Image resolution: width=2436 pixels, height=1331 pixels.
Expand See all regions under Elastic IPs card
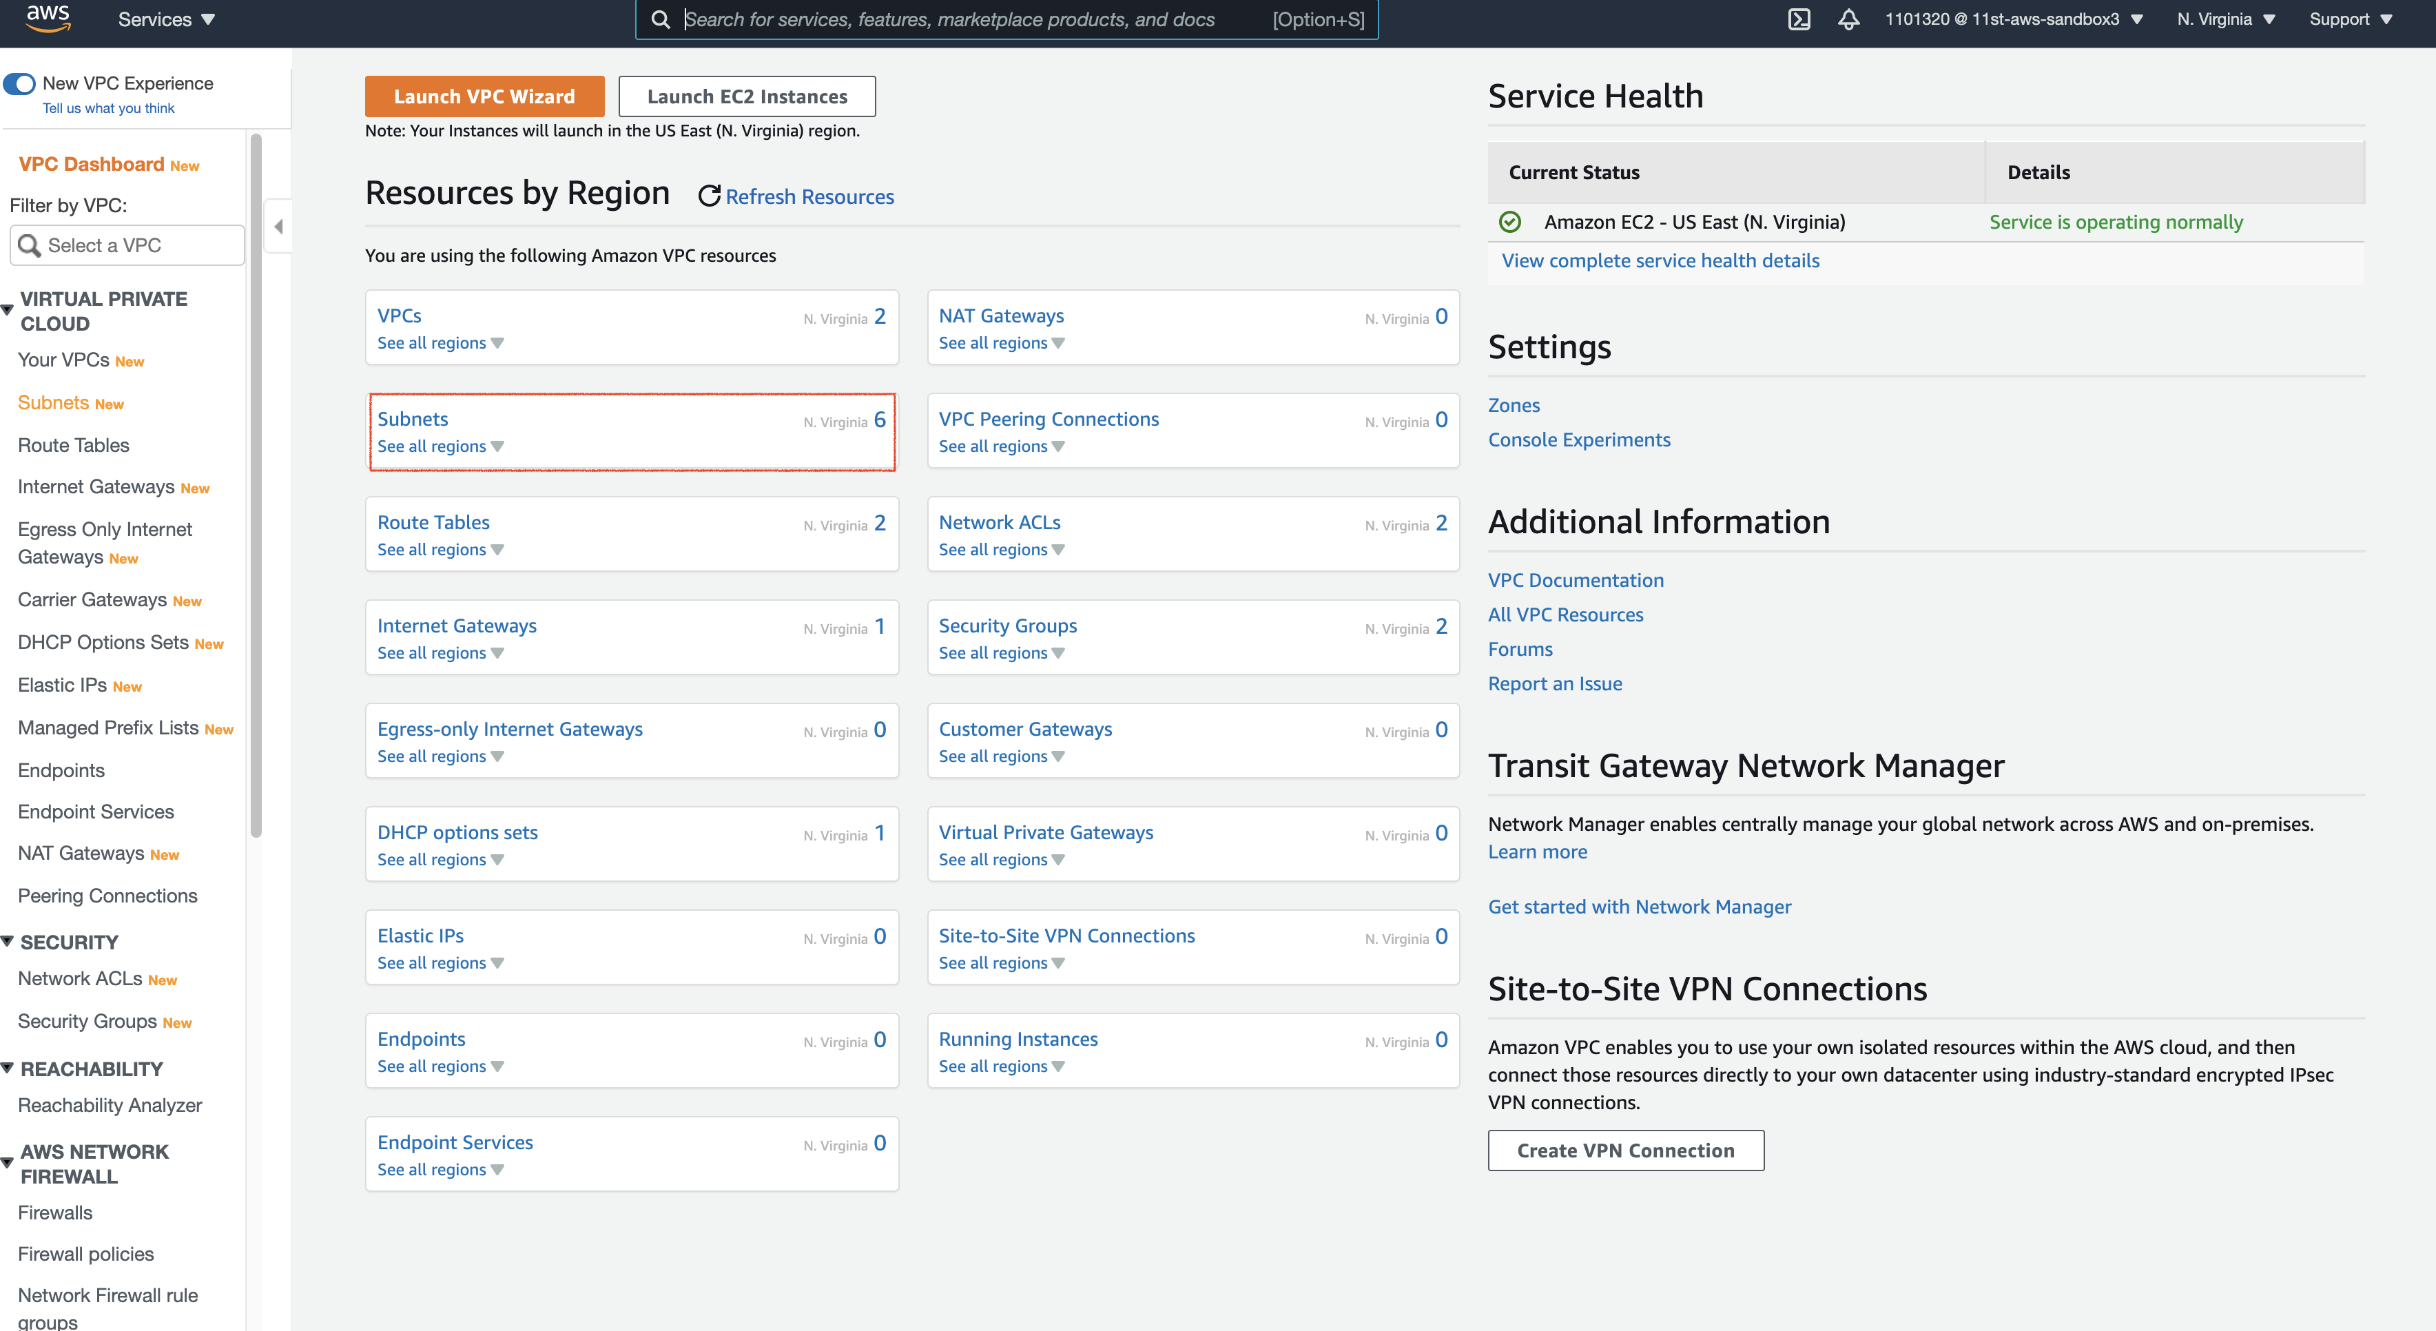[x=440, y=963]
